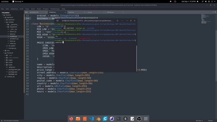The height and width of the screenshot is (122, 217).
Task: Open README.md in the sidebar
Action: pyautogui.click(x=13, y=74)
